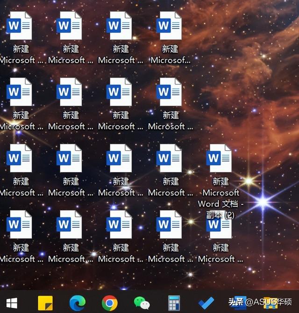Viewport: 299px width, 313px height.
Task: Open the Windows Start menu
Action: 12,303
